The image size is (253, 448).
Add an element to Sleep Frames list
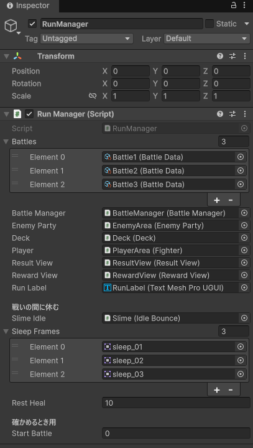[x=217, y=390]
